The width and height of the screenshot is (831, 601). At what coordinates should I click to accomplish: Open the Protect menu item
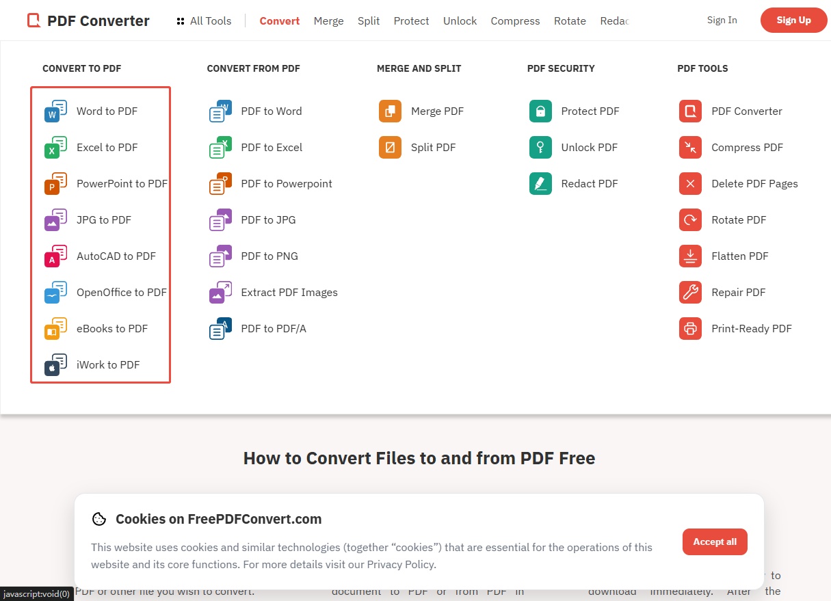point(411,21)
